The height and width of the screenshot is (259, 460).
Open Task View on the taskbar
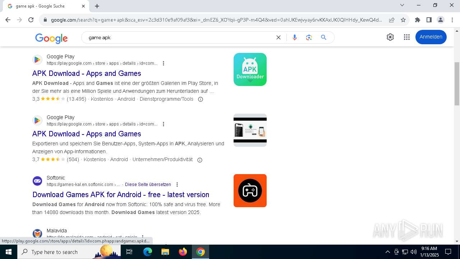click(x=129, y=252)
